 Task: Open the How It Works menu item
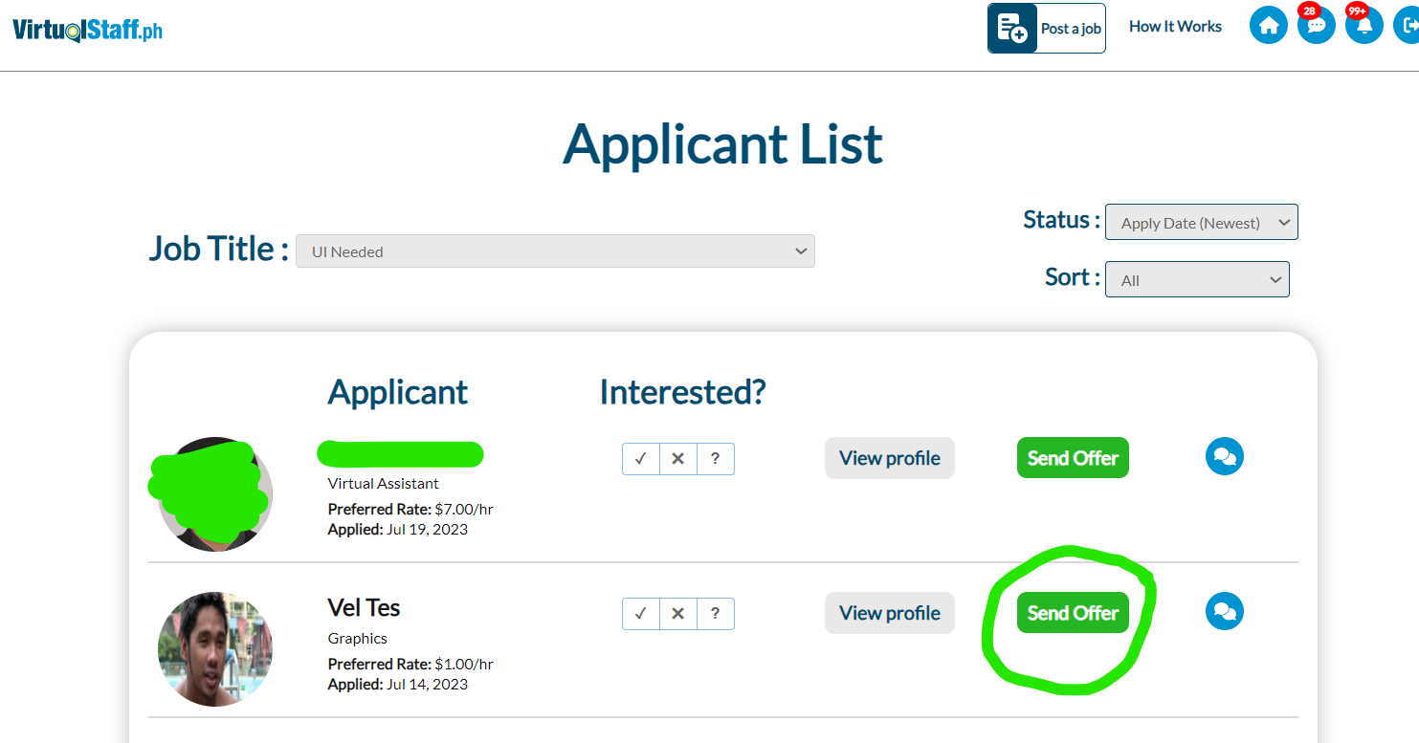pos(1175,27)
